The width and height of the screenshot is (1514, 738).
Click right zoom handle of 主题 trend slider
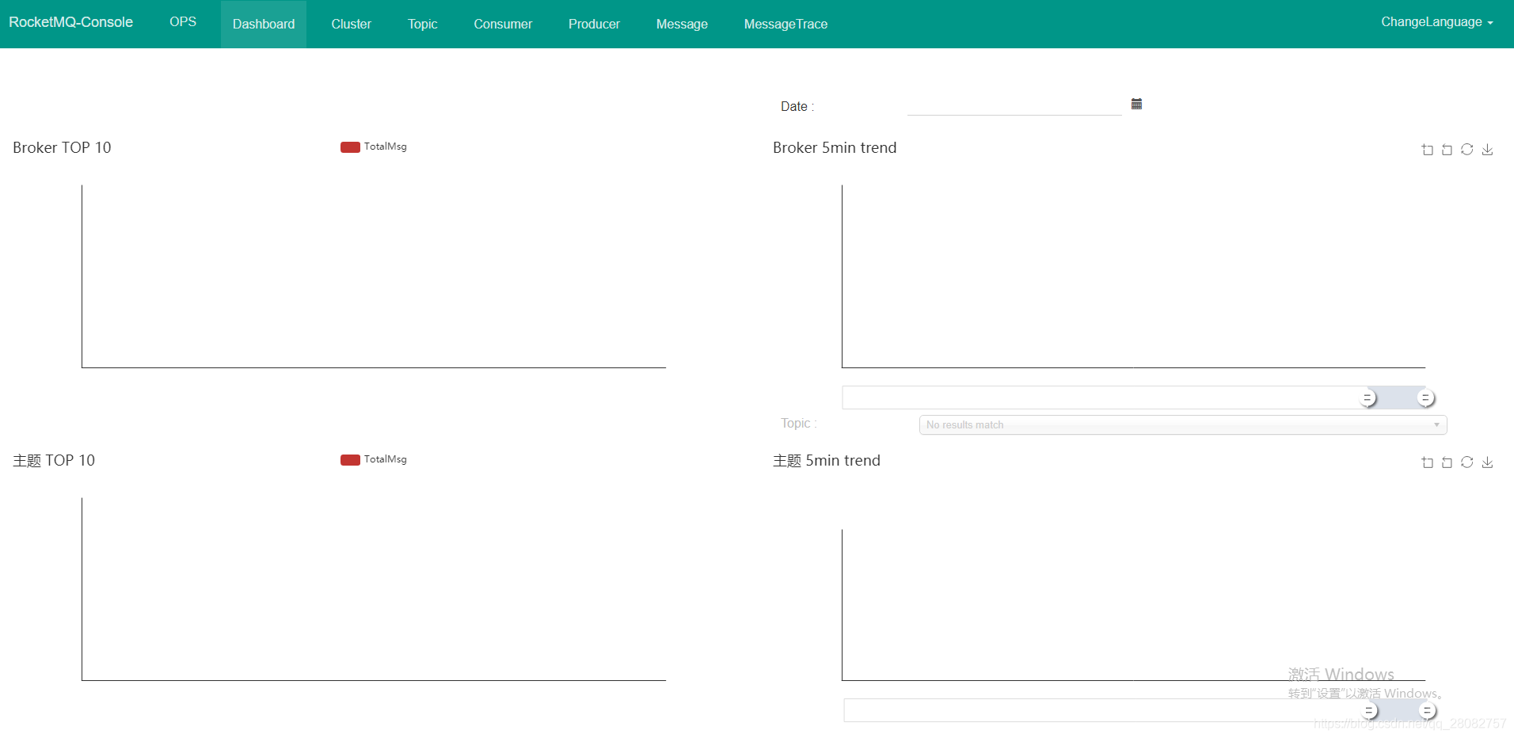click(x=1427, y=711)
